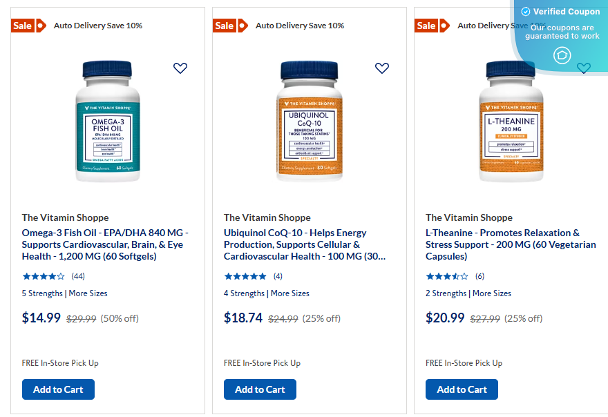608x417 pixels.
Task: Click the circular coupon logo in blue popup
Action: [x=562, y=55]
